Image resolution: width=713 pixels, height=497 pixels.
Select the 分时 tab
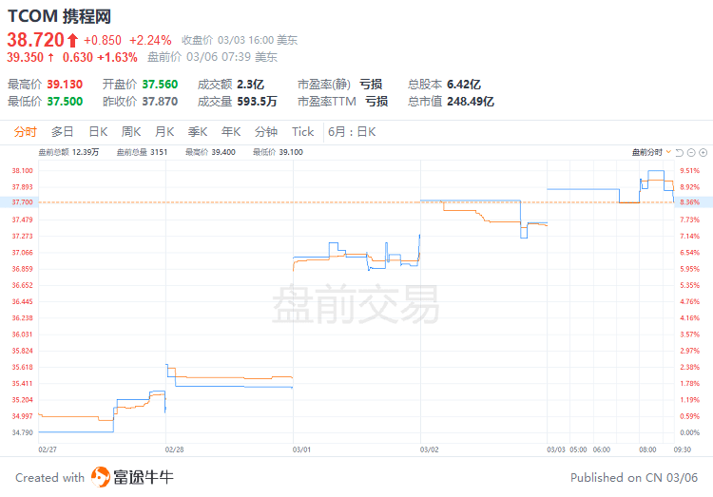(x=25, y=132)
